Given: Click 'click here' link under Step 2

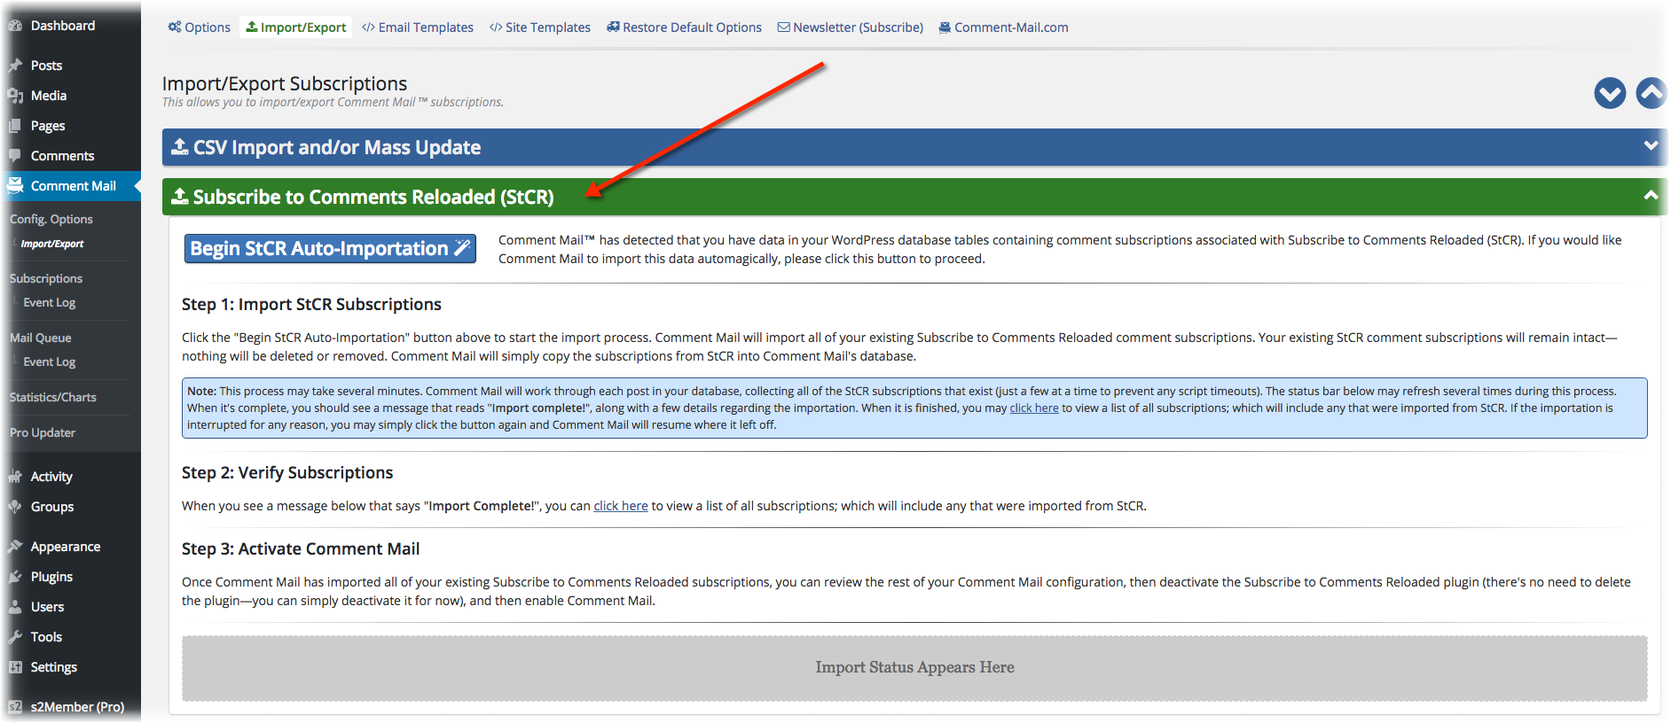Looking at the screenshot, I should [621, 506].
